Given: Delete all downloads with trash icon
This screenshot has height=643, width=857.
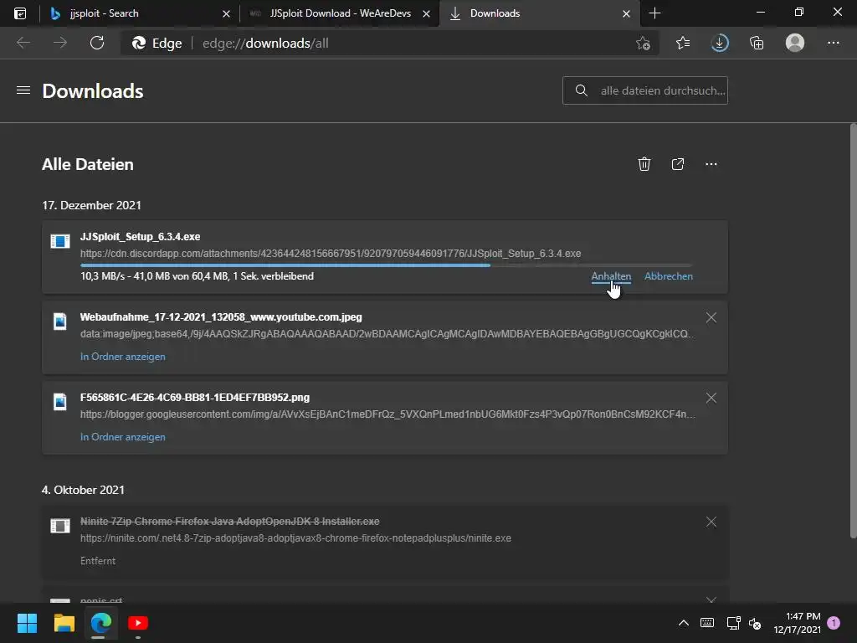Looking at the screenshot, I should coord(644,164).
